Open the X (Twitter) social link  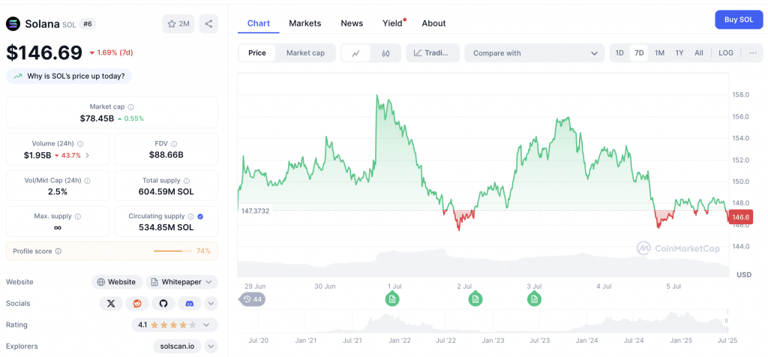(111, 304)
